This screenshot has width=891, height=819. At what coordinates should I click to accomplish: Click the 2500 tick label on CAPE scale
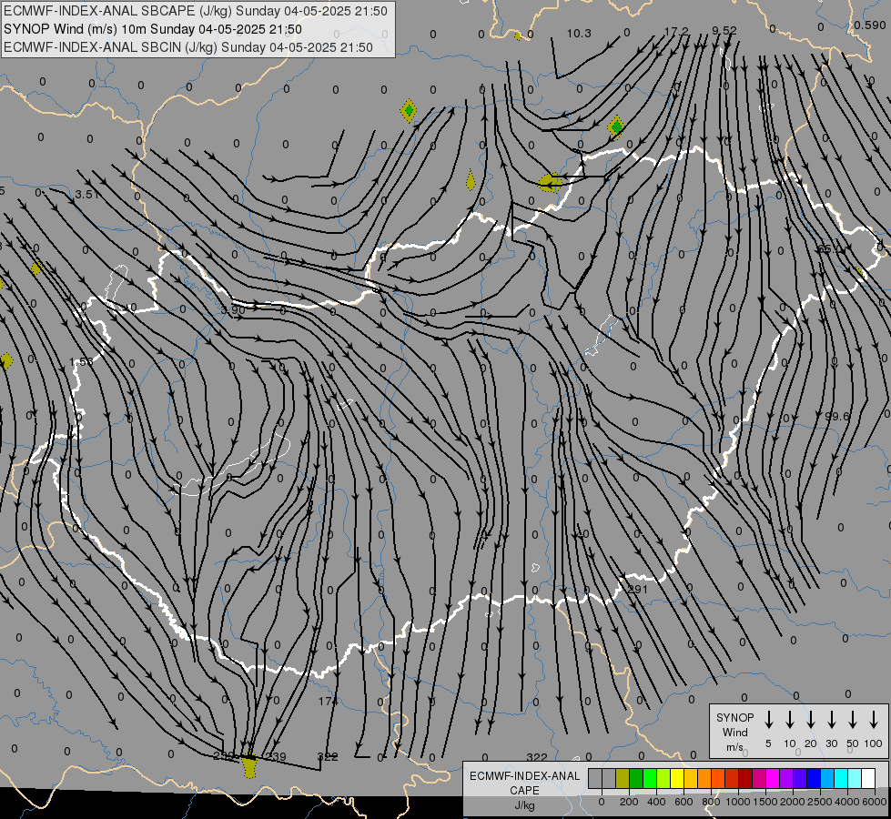pyautogui.click(x=820, y=802)
